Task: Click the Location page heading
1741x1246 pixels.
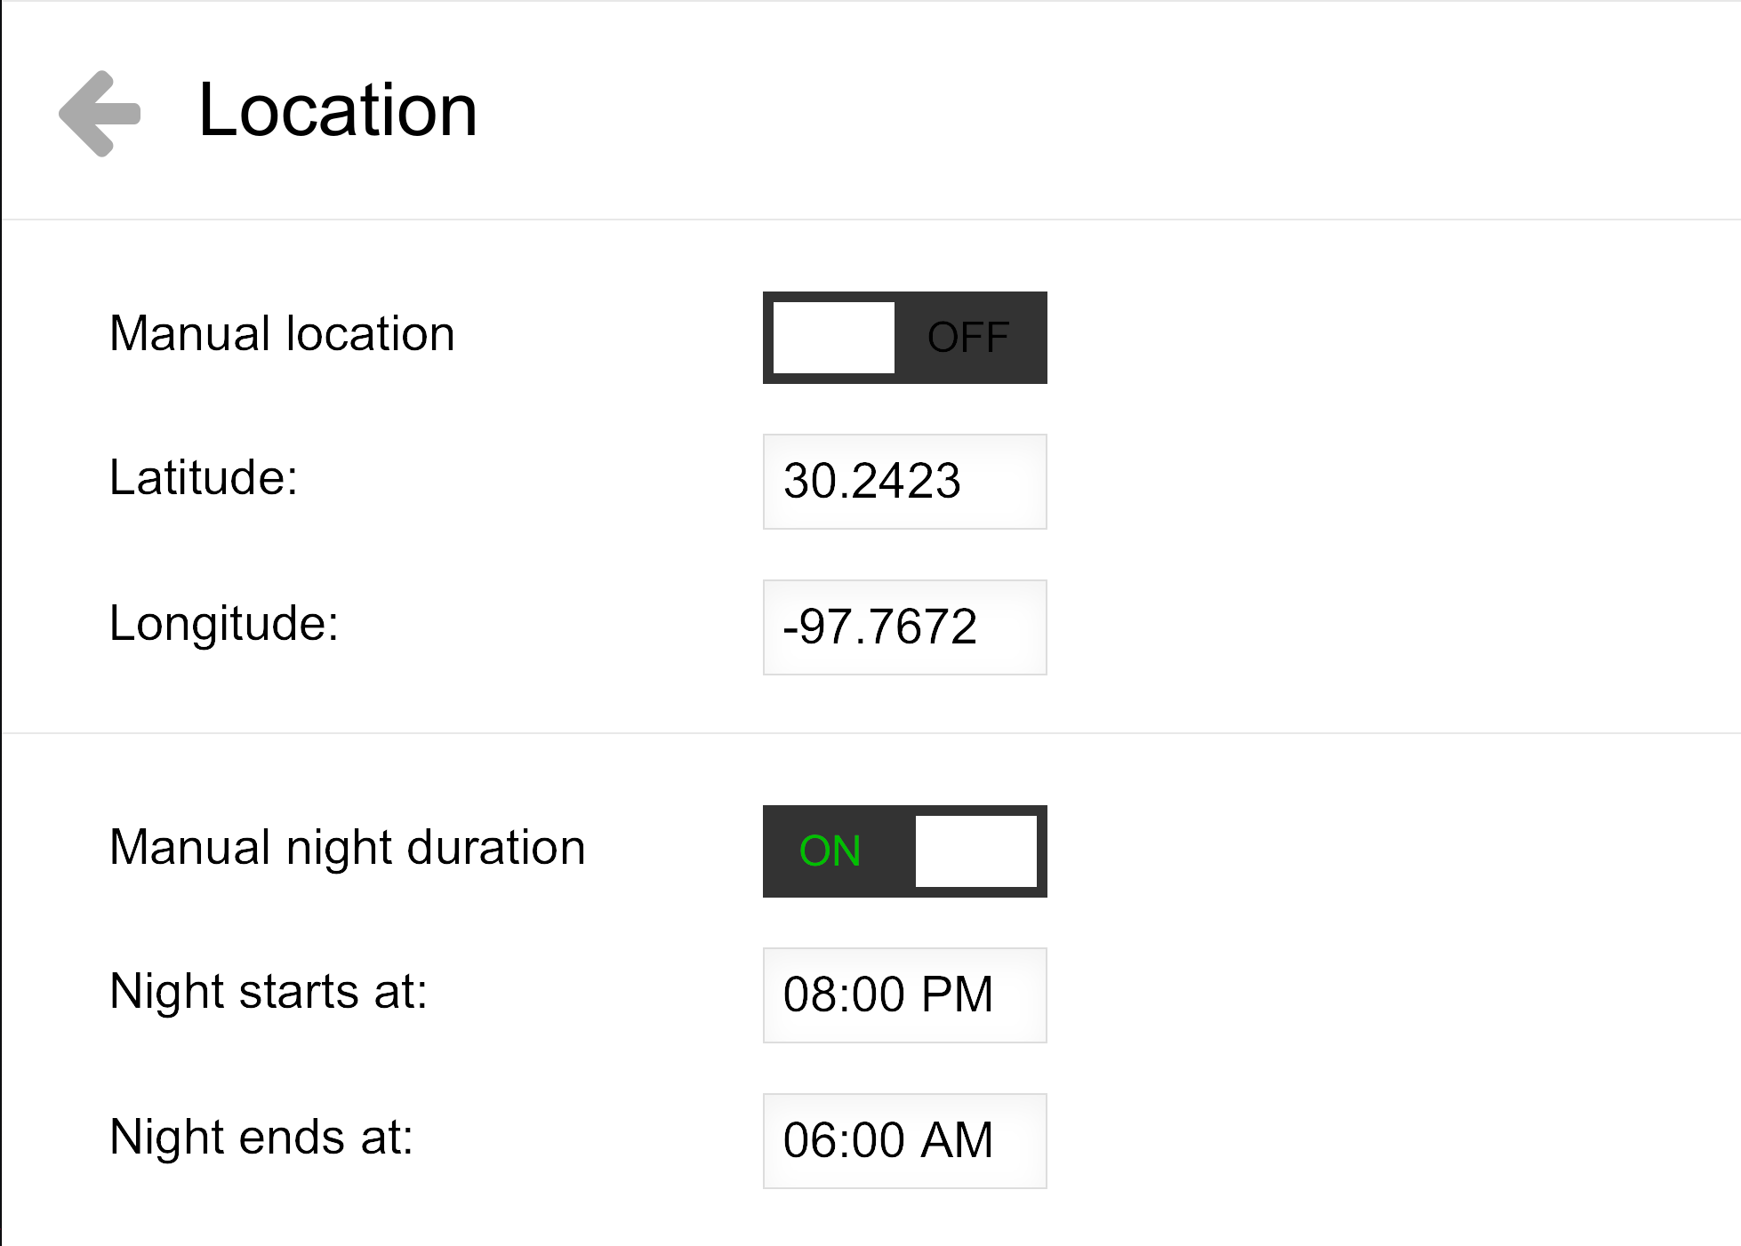Action: point(337,110)
